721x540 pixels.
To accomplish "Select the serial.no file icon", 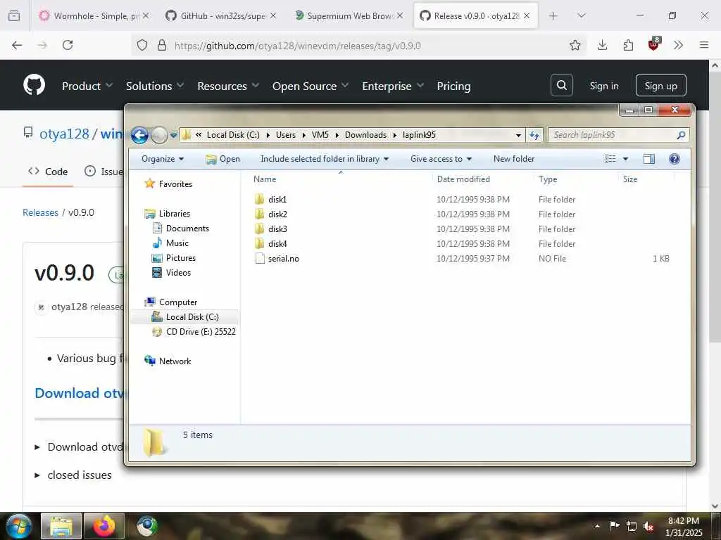I will tap(260, 259).
